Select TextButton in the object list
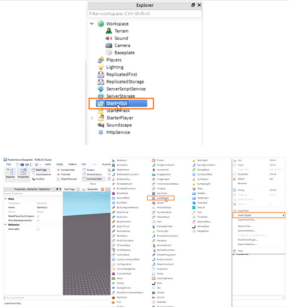Image resolution: width=289 pixels, height=307 pixels. click(x=203, y=198)
